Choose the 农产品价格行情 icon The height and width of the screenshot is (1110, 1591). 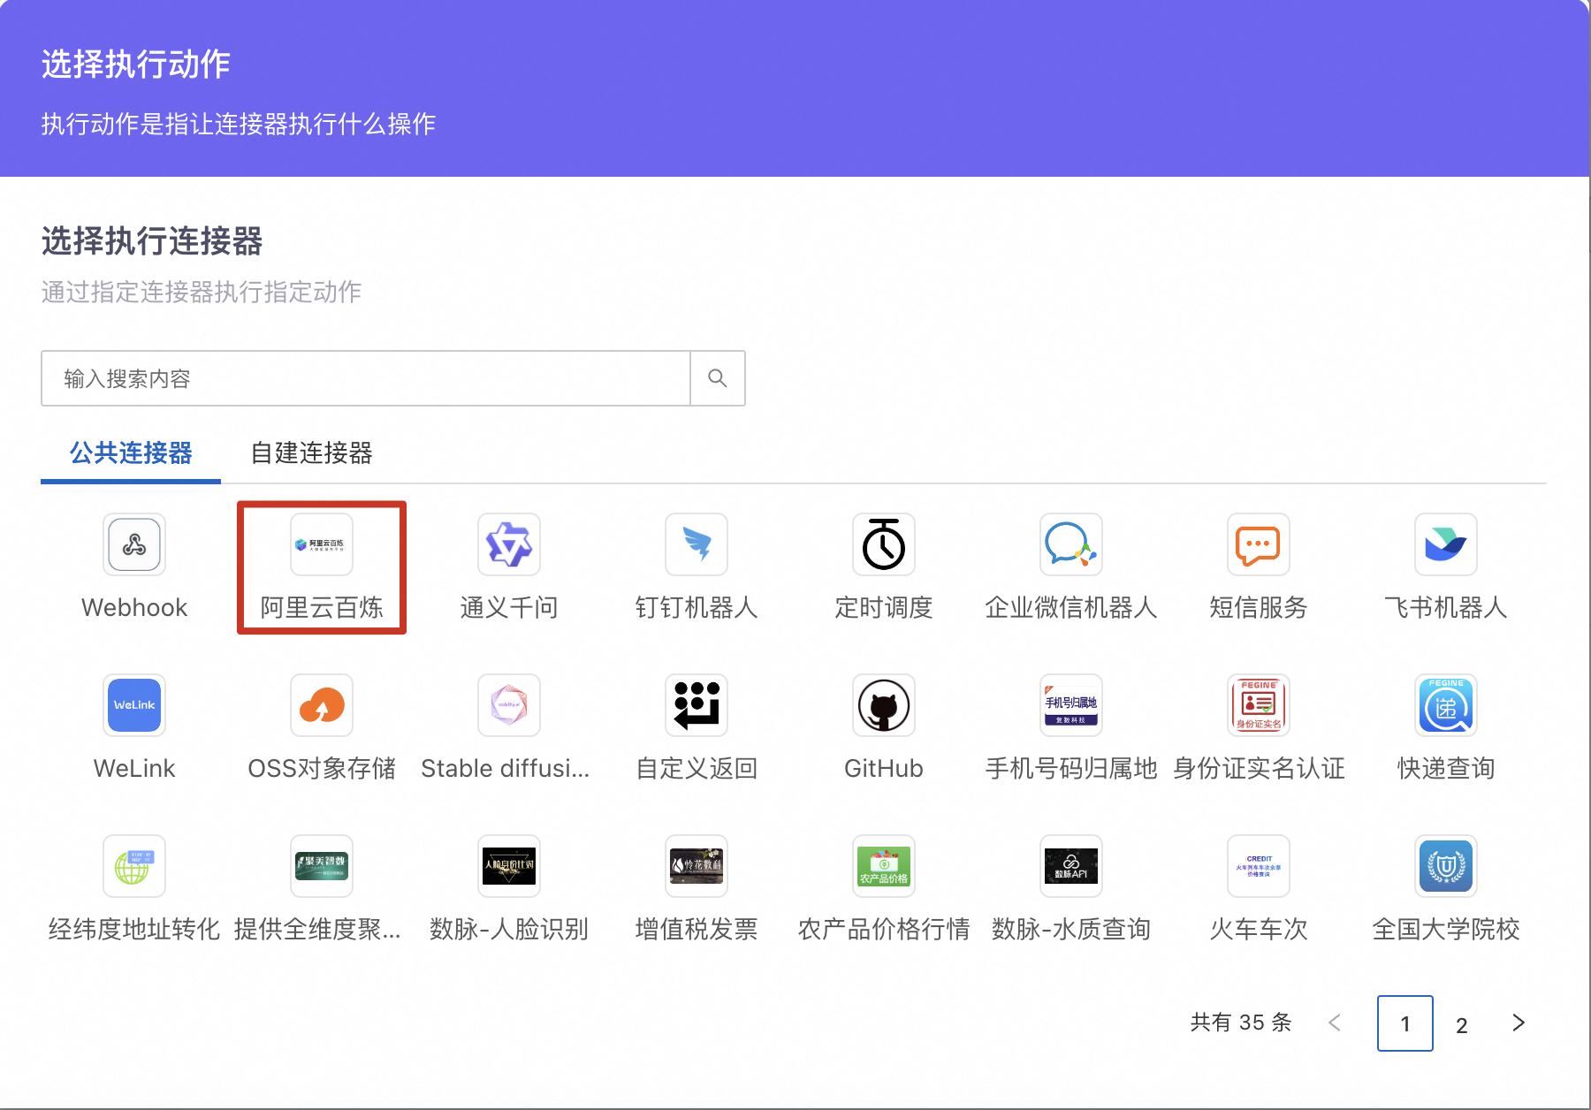[884, 866]
